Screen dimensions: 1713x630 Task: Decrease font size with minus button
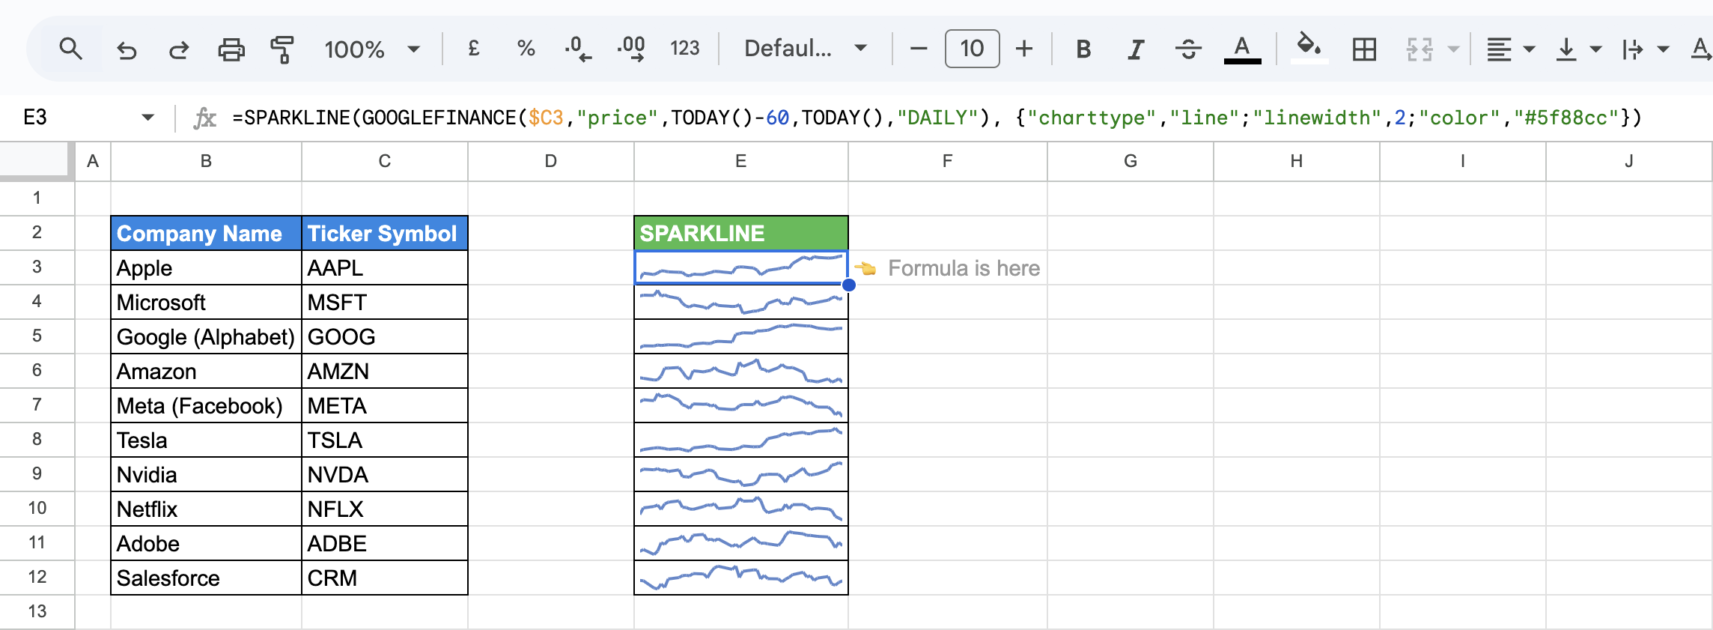click(919, 49)
